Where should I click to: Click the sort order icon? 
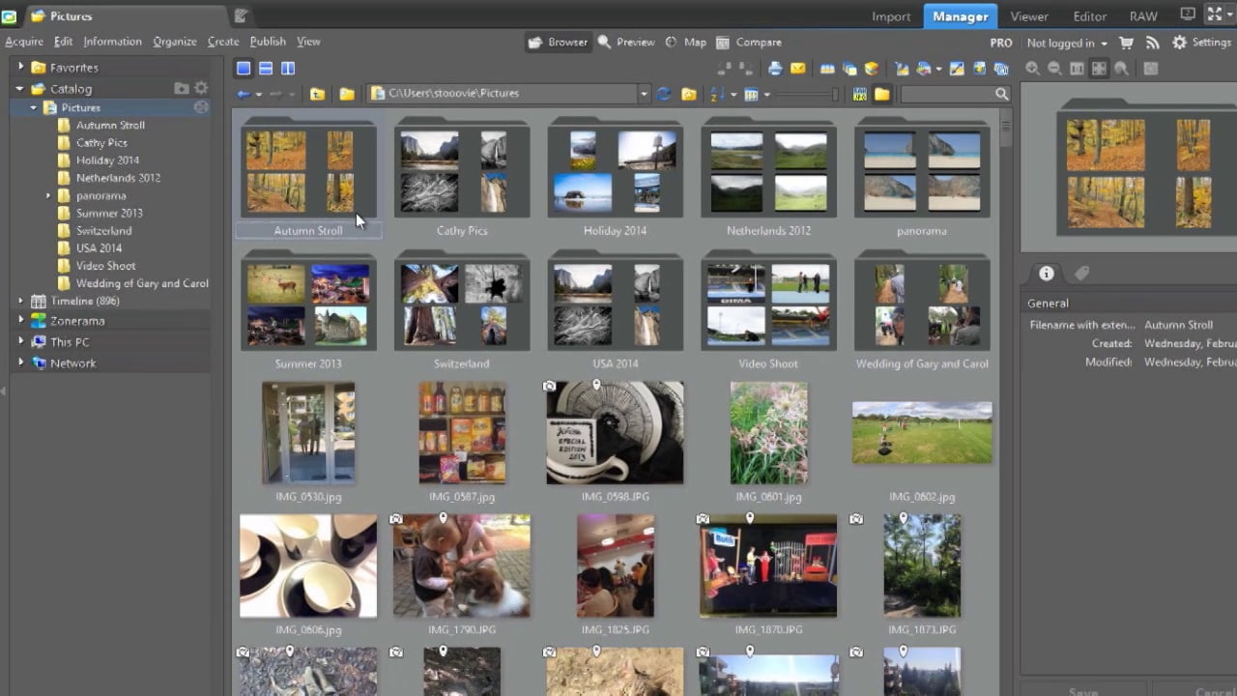[717, 94]
